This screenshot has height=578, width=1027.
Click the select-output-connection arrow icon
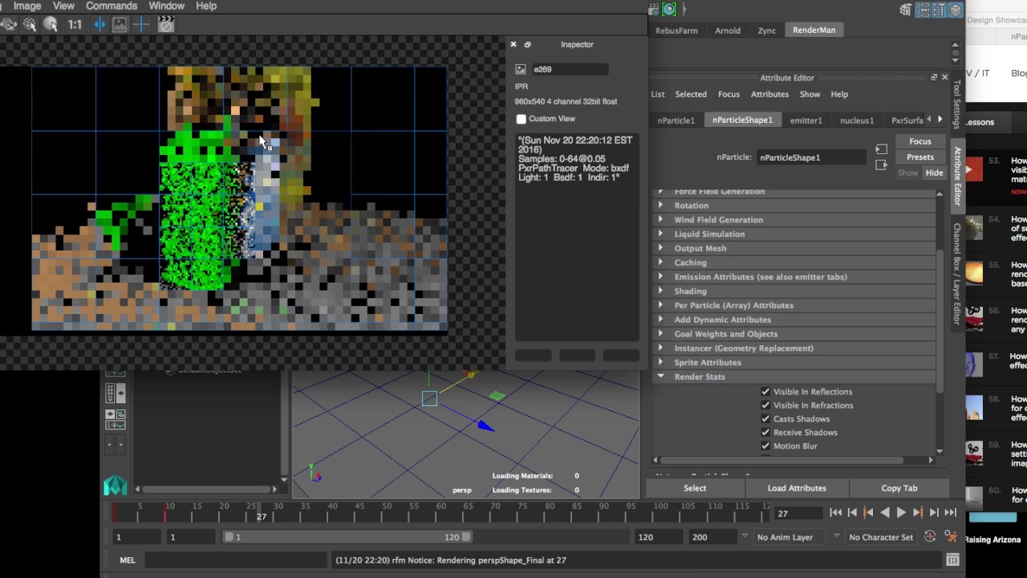tap(881, 165)
